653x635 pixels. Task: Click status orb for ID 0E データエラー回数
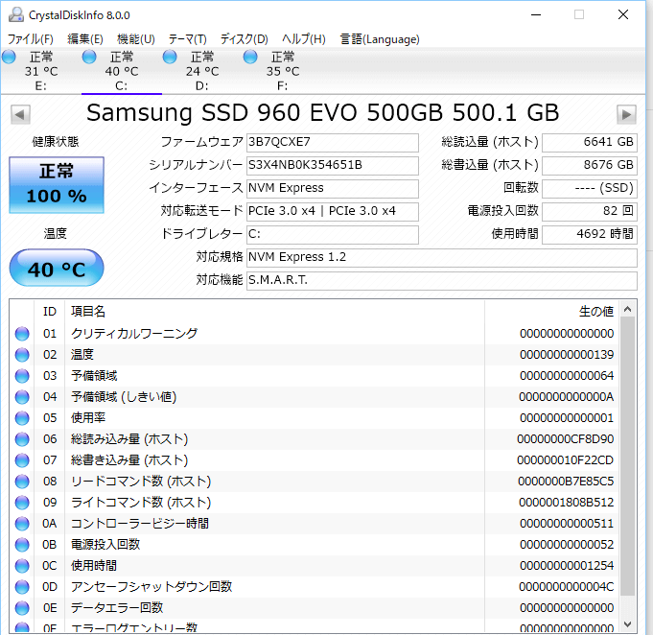[22, 608]
